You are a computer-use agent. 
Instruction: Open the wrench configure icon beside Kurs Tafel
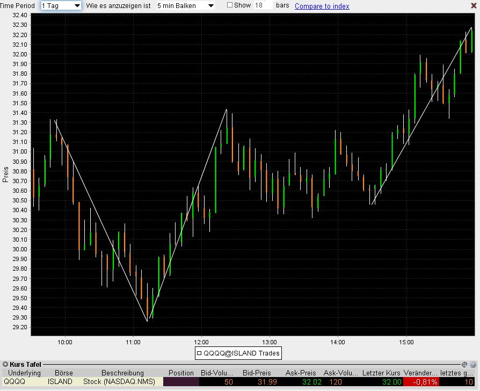tap(464, 364)
